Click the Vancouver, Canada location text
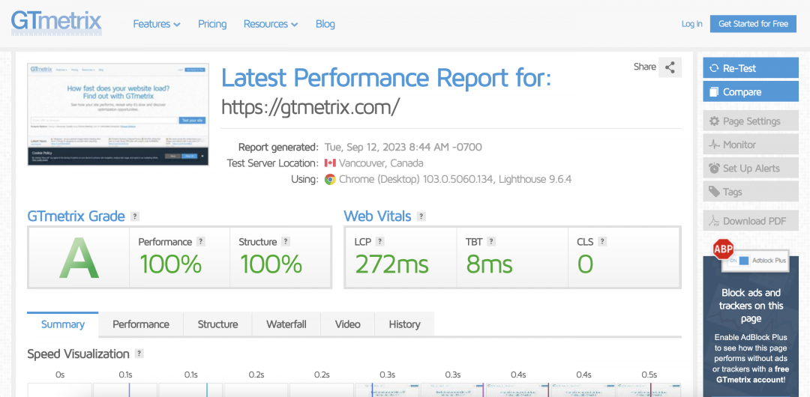810x397 pixels. 381,163
